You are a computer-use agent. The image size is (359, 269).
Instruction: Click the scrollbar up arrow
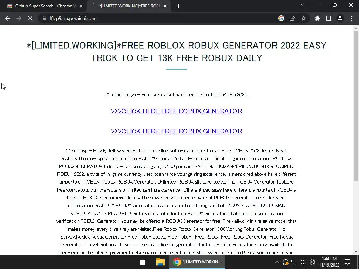(356, 28)
